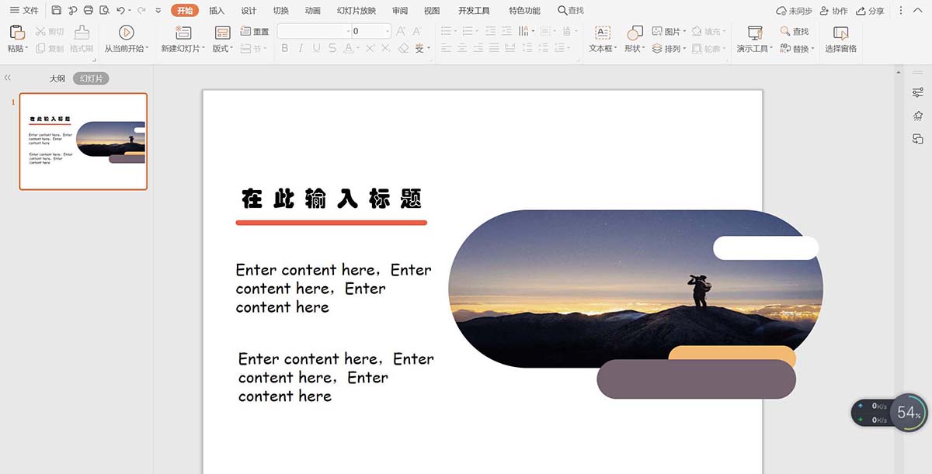Switch to the 设计 (Design) tab
The width and height of the screenshot is (932, 474).
[249, 11]
